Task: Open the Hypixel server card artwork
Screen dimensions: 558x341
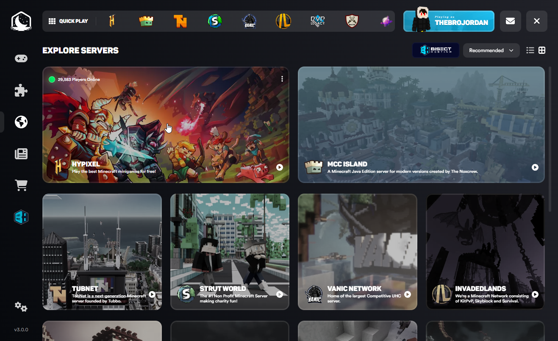Action: (166, 125)
